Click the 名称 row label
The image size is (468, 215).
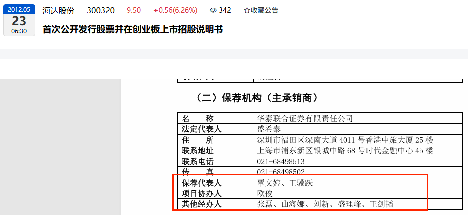click(x=198, y=119)
